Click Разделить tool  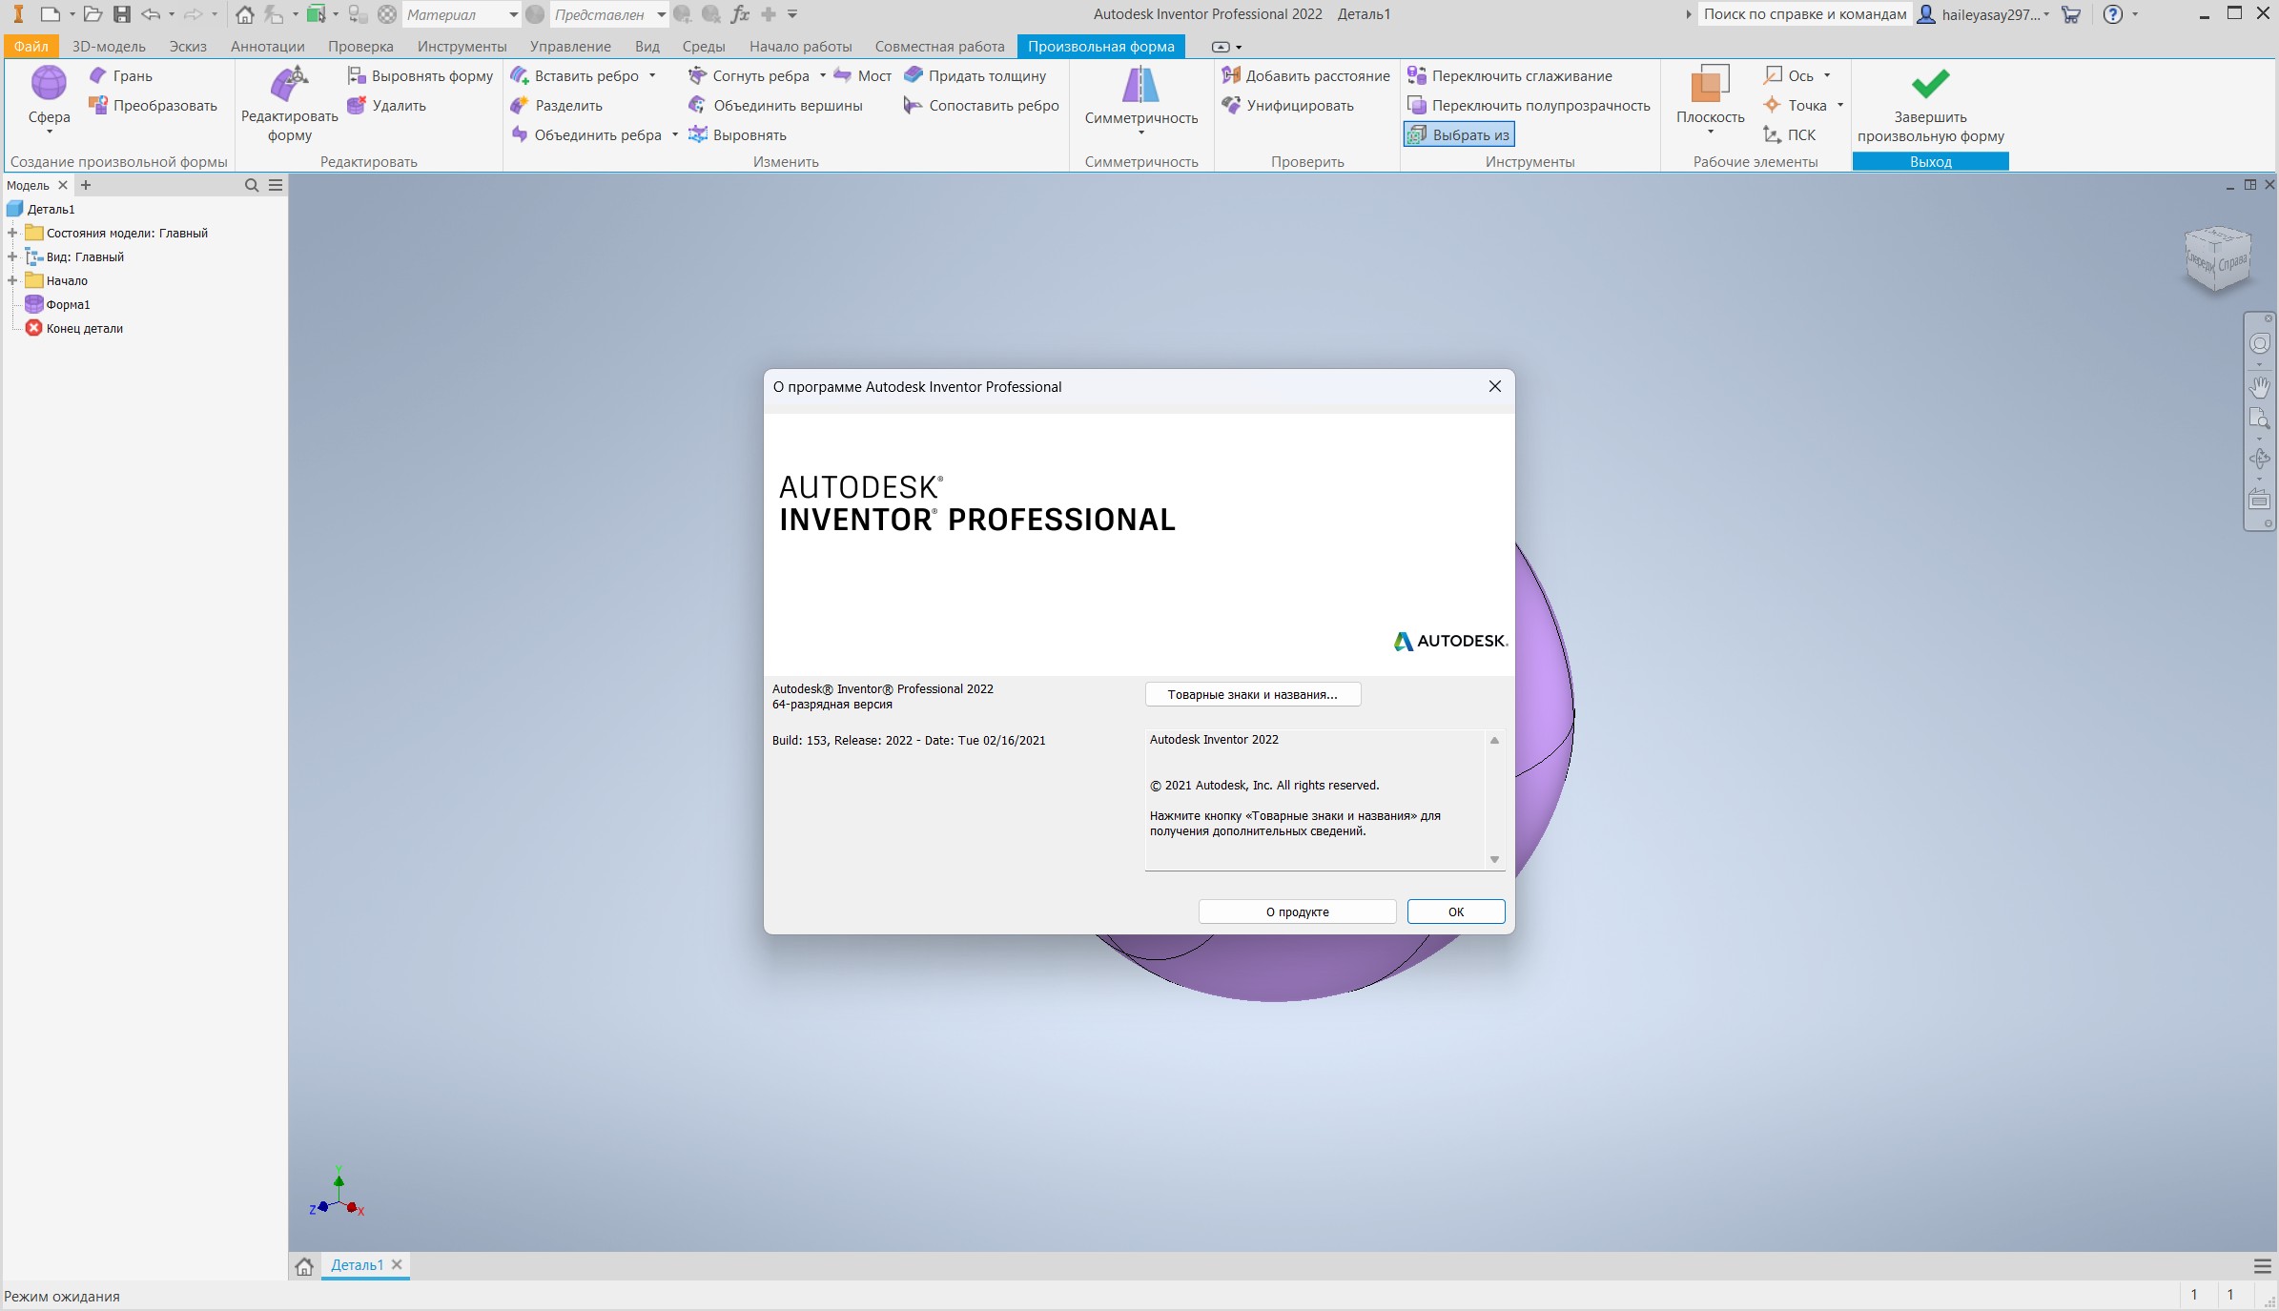[x=557, y=105]
